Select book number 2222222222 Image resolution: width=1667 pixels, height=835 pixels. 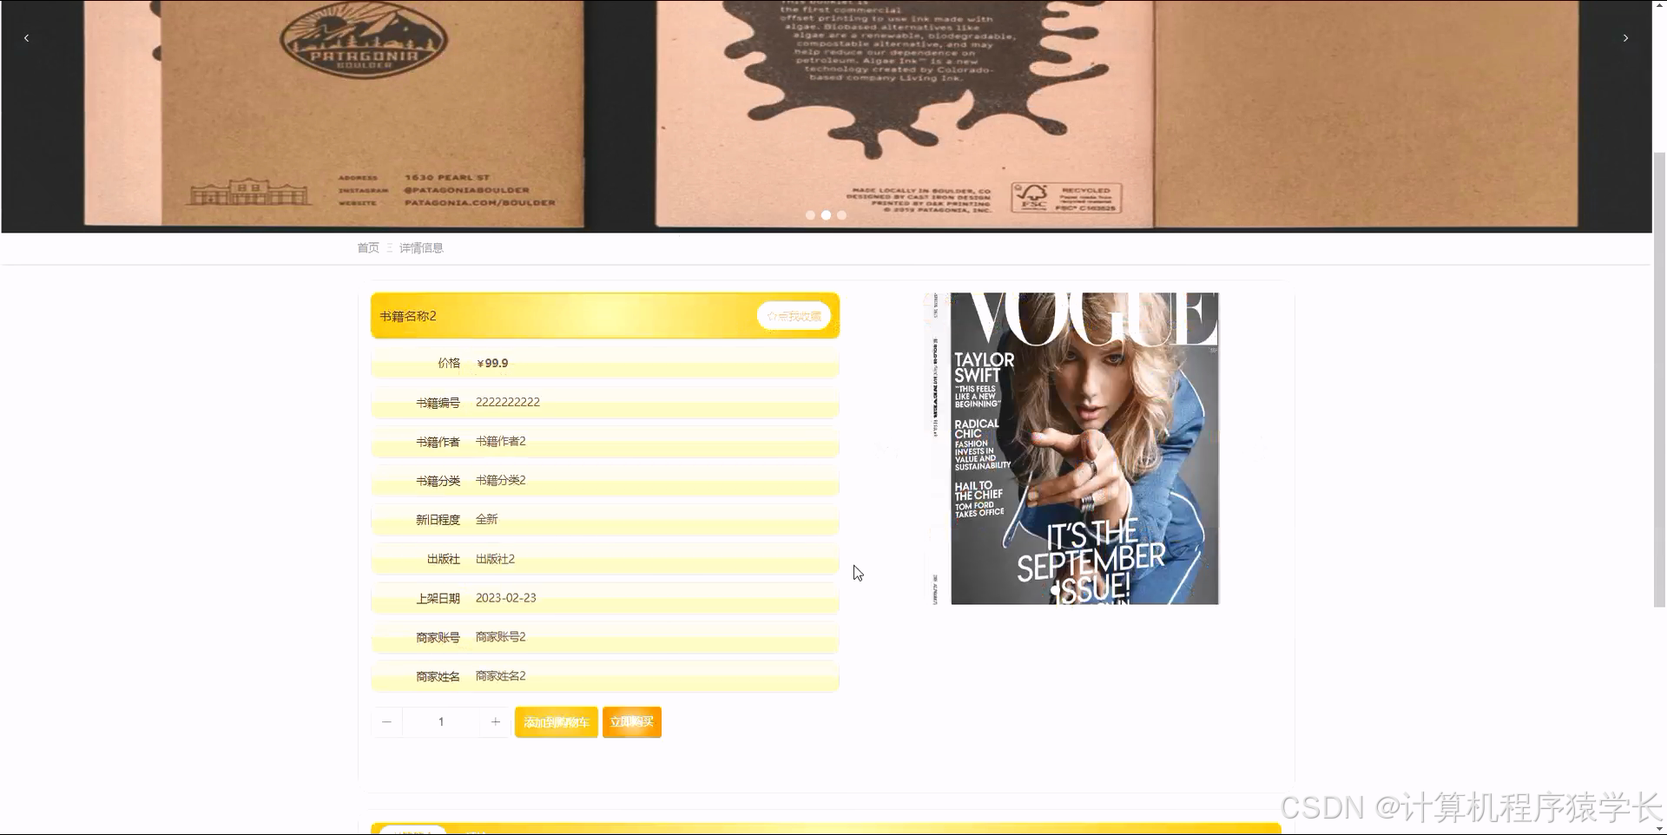[x=508, y=403]
